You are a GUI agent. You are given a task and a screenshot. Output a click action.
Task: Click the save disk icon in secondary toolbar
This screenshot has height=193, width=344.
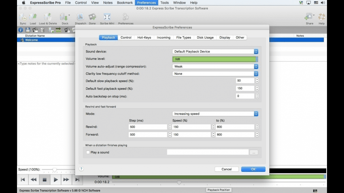click(28, 30)
